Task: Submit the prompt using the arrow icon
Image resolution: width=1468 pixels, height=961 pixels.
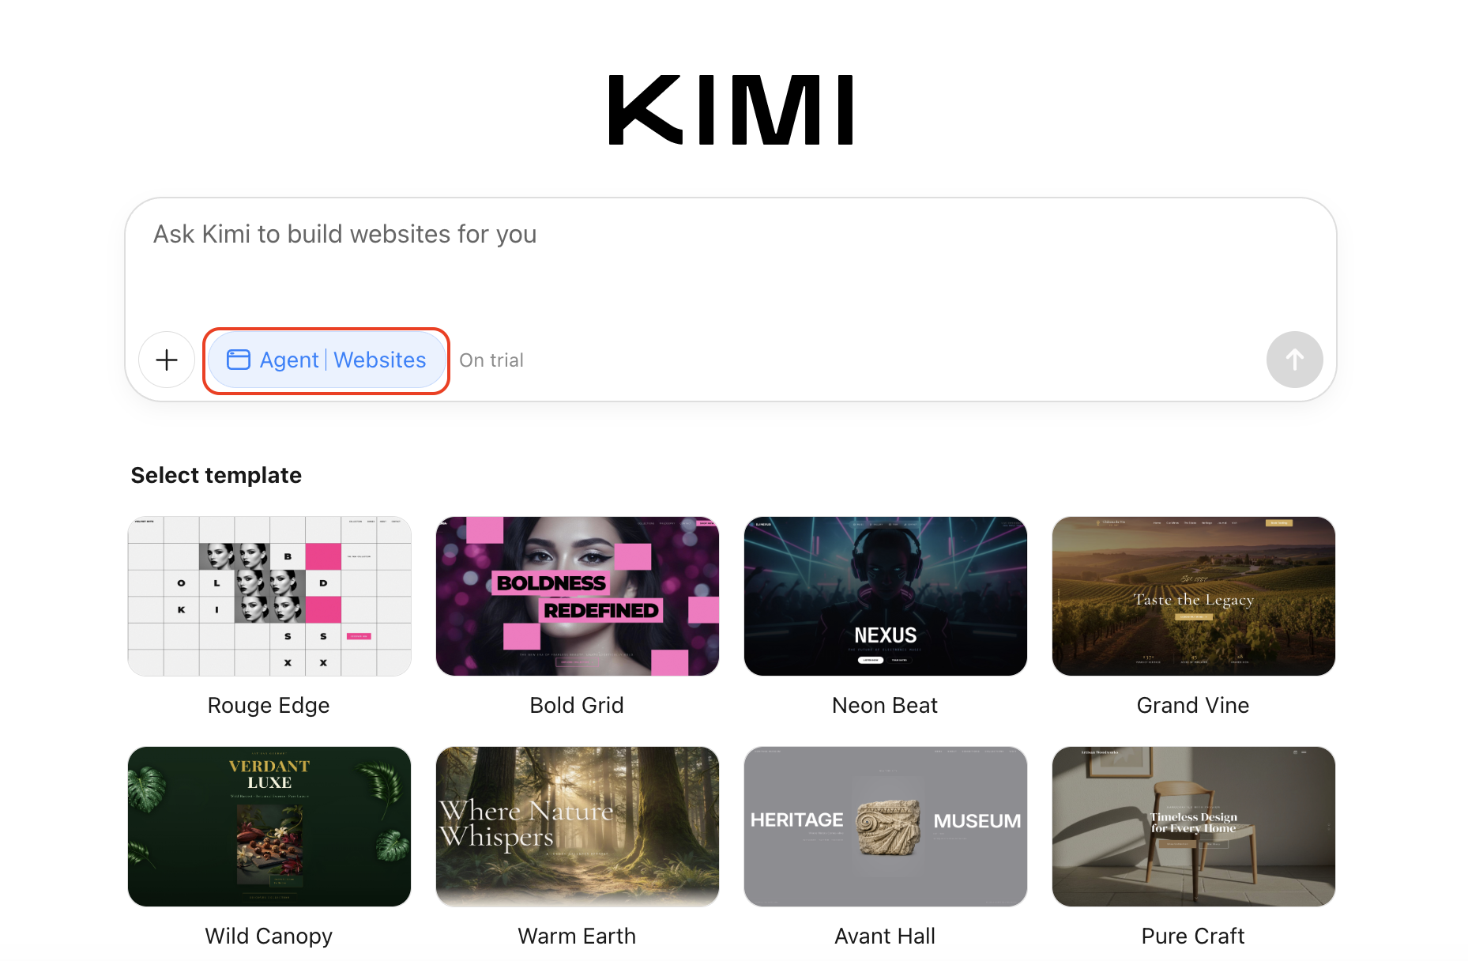Action: pyautogui.click(x=1294, y=360)
